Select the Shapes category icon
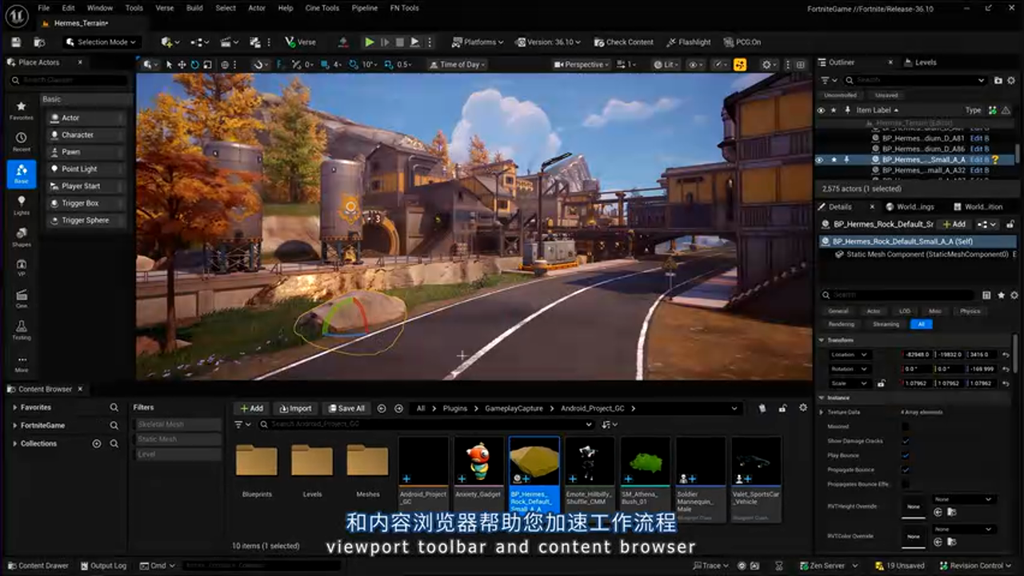1024x576 pixels. [22, 237]
